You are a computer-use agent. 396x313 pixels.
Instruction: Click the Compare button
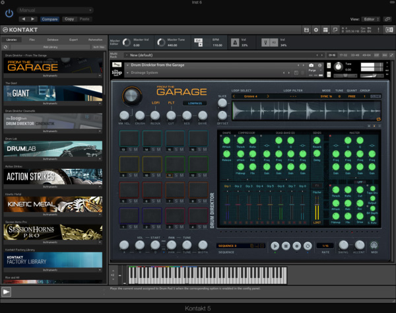[49, 19]
